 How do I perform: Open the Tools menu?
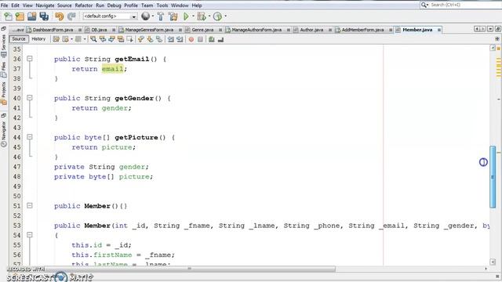point(162,5)
